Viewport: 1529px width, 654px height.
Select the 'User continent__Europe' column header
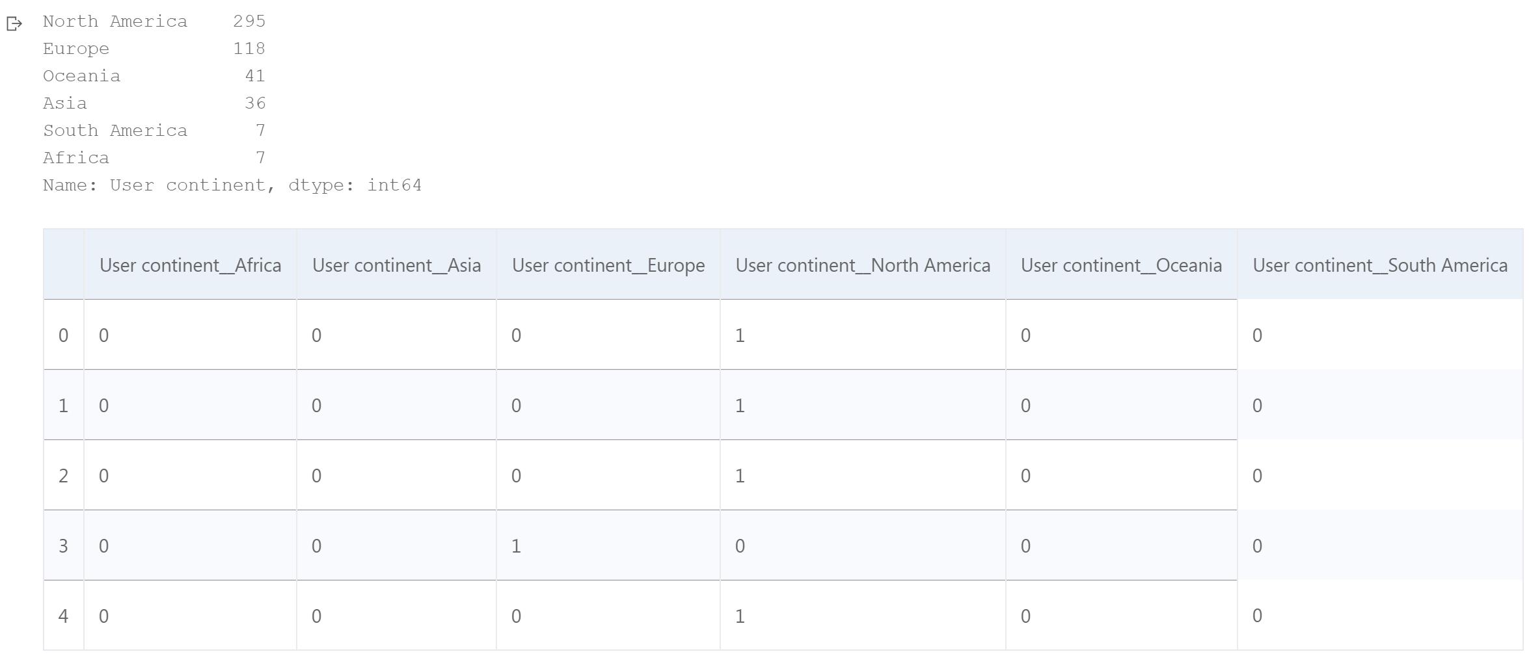(x=608, y=265)
